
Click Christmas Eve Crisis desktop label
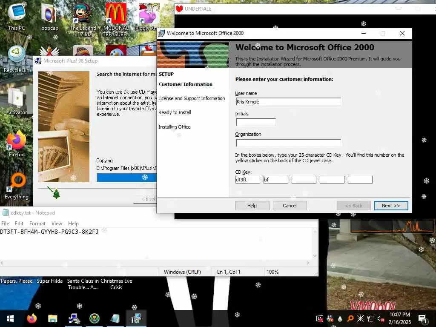tap(116, 284)
